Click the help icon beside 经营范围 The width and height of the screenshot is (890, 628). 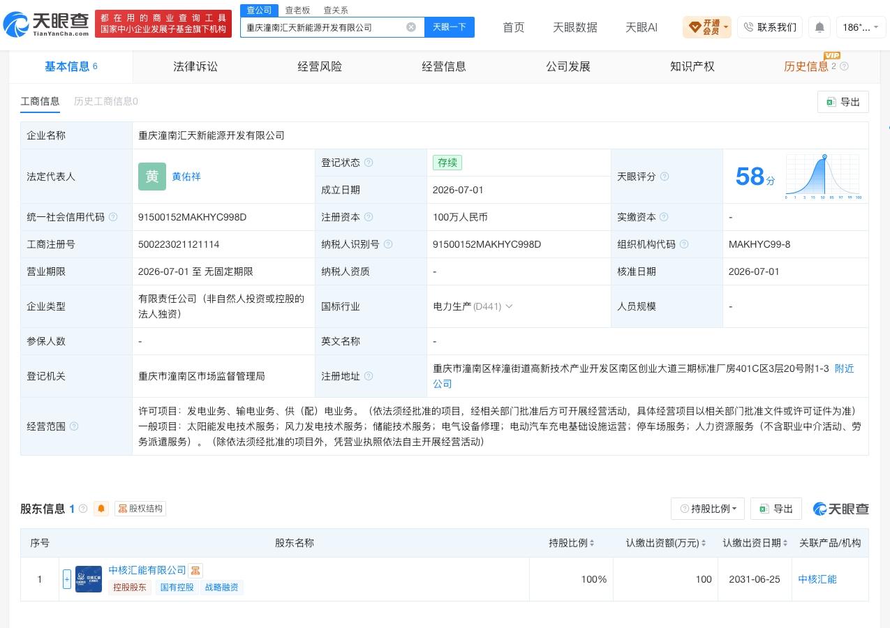(74, 426)
